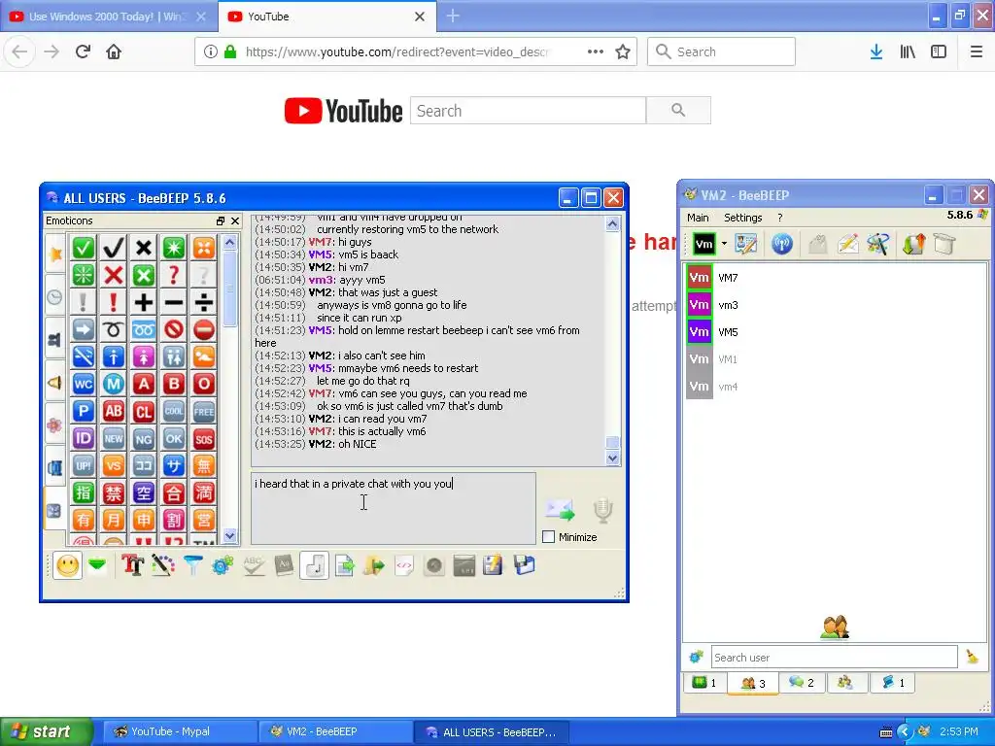
Task: Click the ABC spell check icon
Action: (x=254, y=565)
